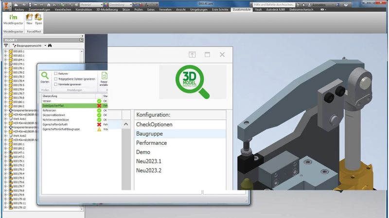
Task: Click the Hilfe und Befehle durchsuchen search field
Action: pyautogui.click(x=274, y=5)
